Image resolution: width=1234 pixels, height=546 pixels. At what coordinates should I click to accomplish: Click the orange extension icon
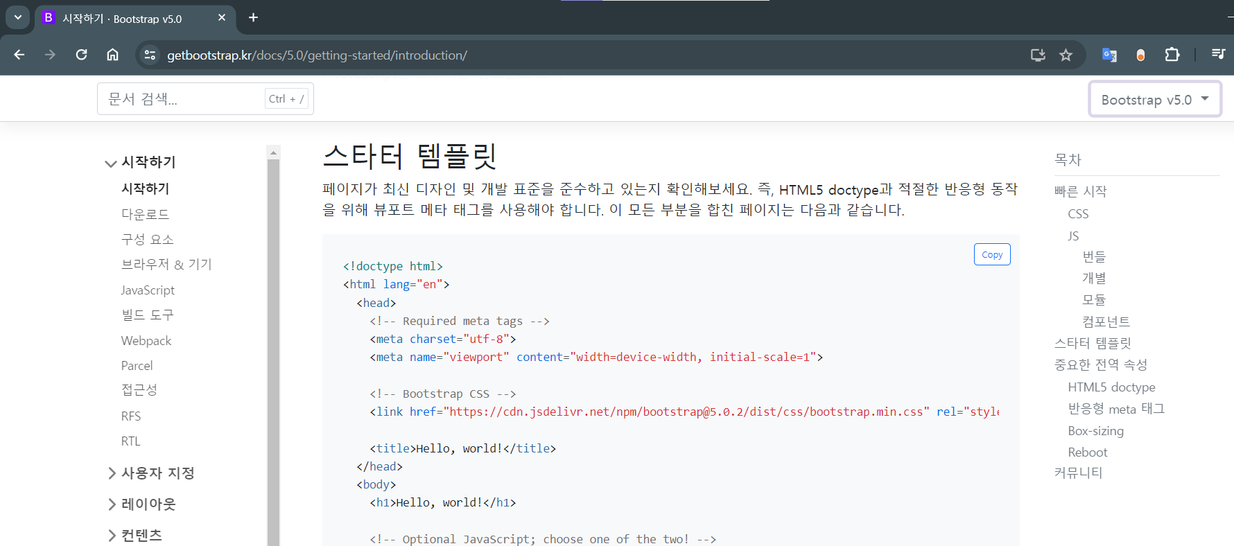(x=1140, y=55)
